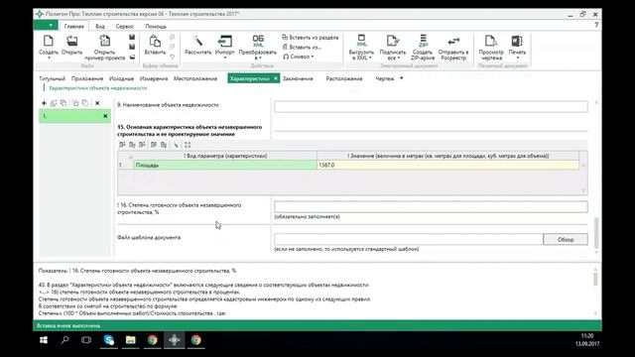Click Подписать все icon
This screenshot has width=635, height=357.
pos(393,41)
